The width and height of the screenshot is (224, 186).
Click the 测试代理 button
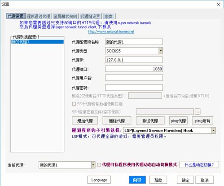click(150, 121)
